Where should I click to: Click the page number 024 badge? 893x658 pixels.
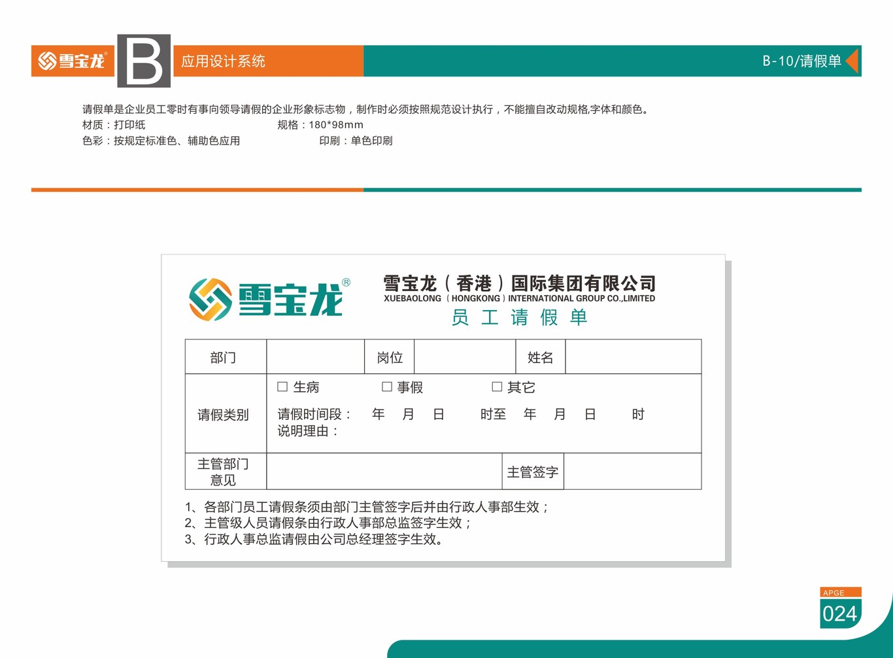pyautogui.click(x=840, y=614)
